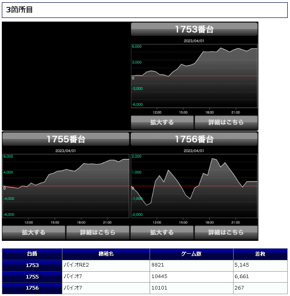Viewport: 290px width, 296px height.
Task: Click the 2023/04/01 date above 1753 graph
Action: [194, 41]
